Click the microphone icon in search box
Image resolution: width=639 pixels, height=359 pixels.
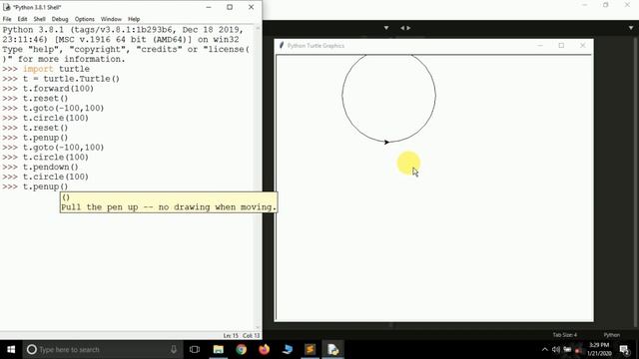point(174,349)
